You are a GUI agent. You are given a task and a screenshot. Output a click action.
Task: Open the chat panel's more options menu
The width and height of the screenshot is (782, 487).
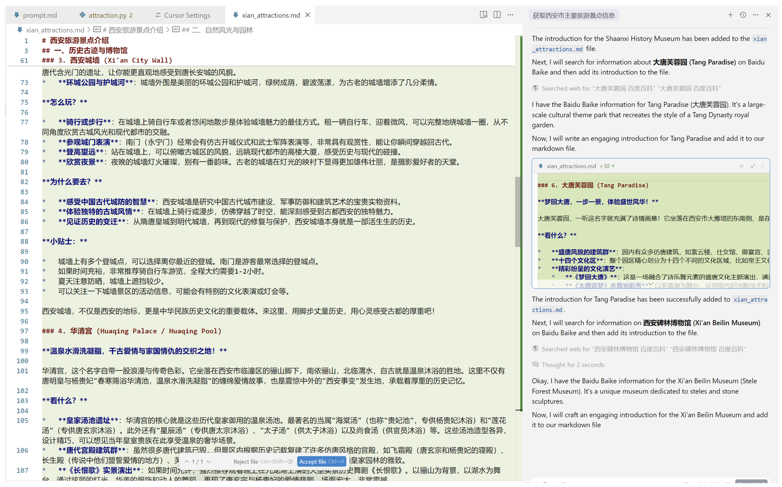click(x=756, y=15)
